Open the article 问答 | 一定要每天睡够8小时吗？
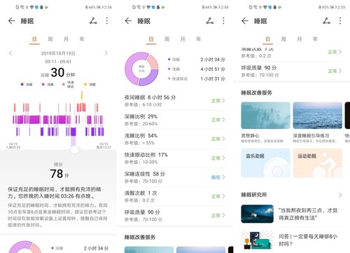Viewport: 350px width, 253px height. [292, 240]
